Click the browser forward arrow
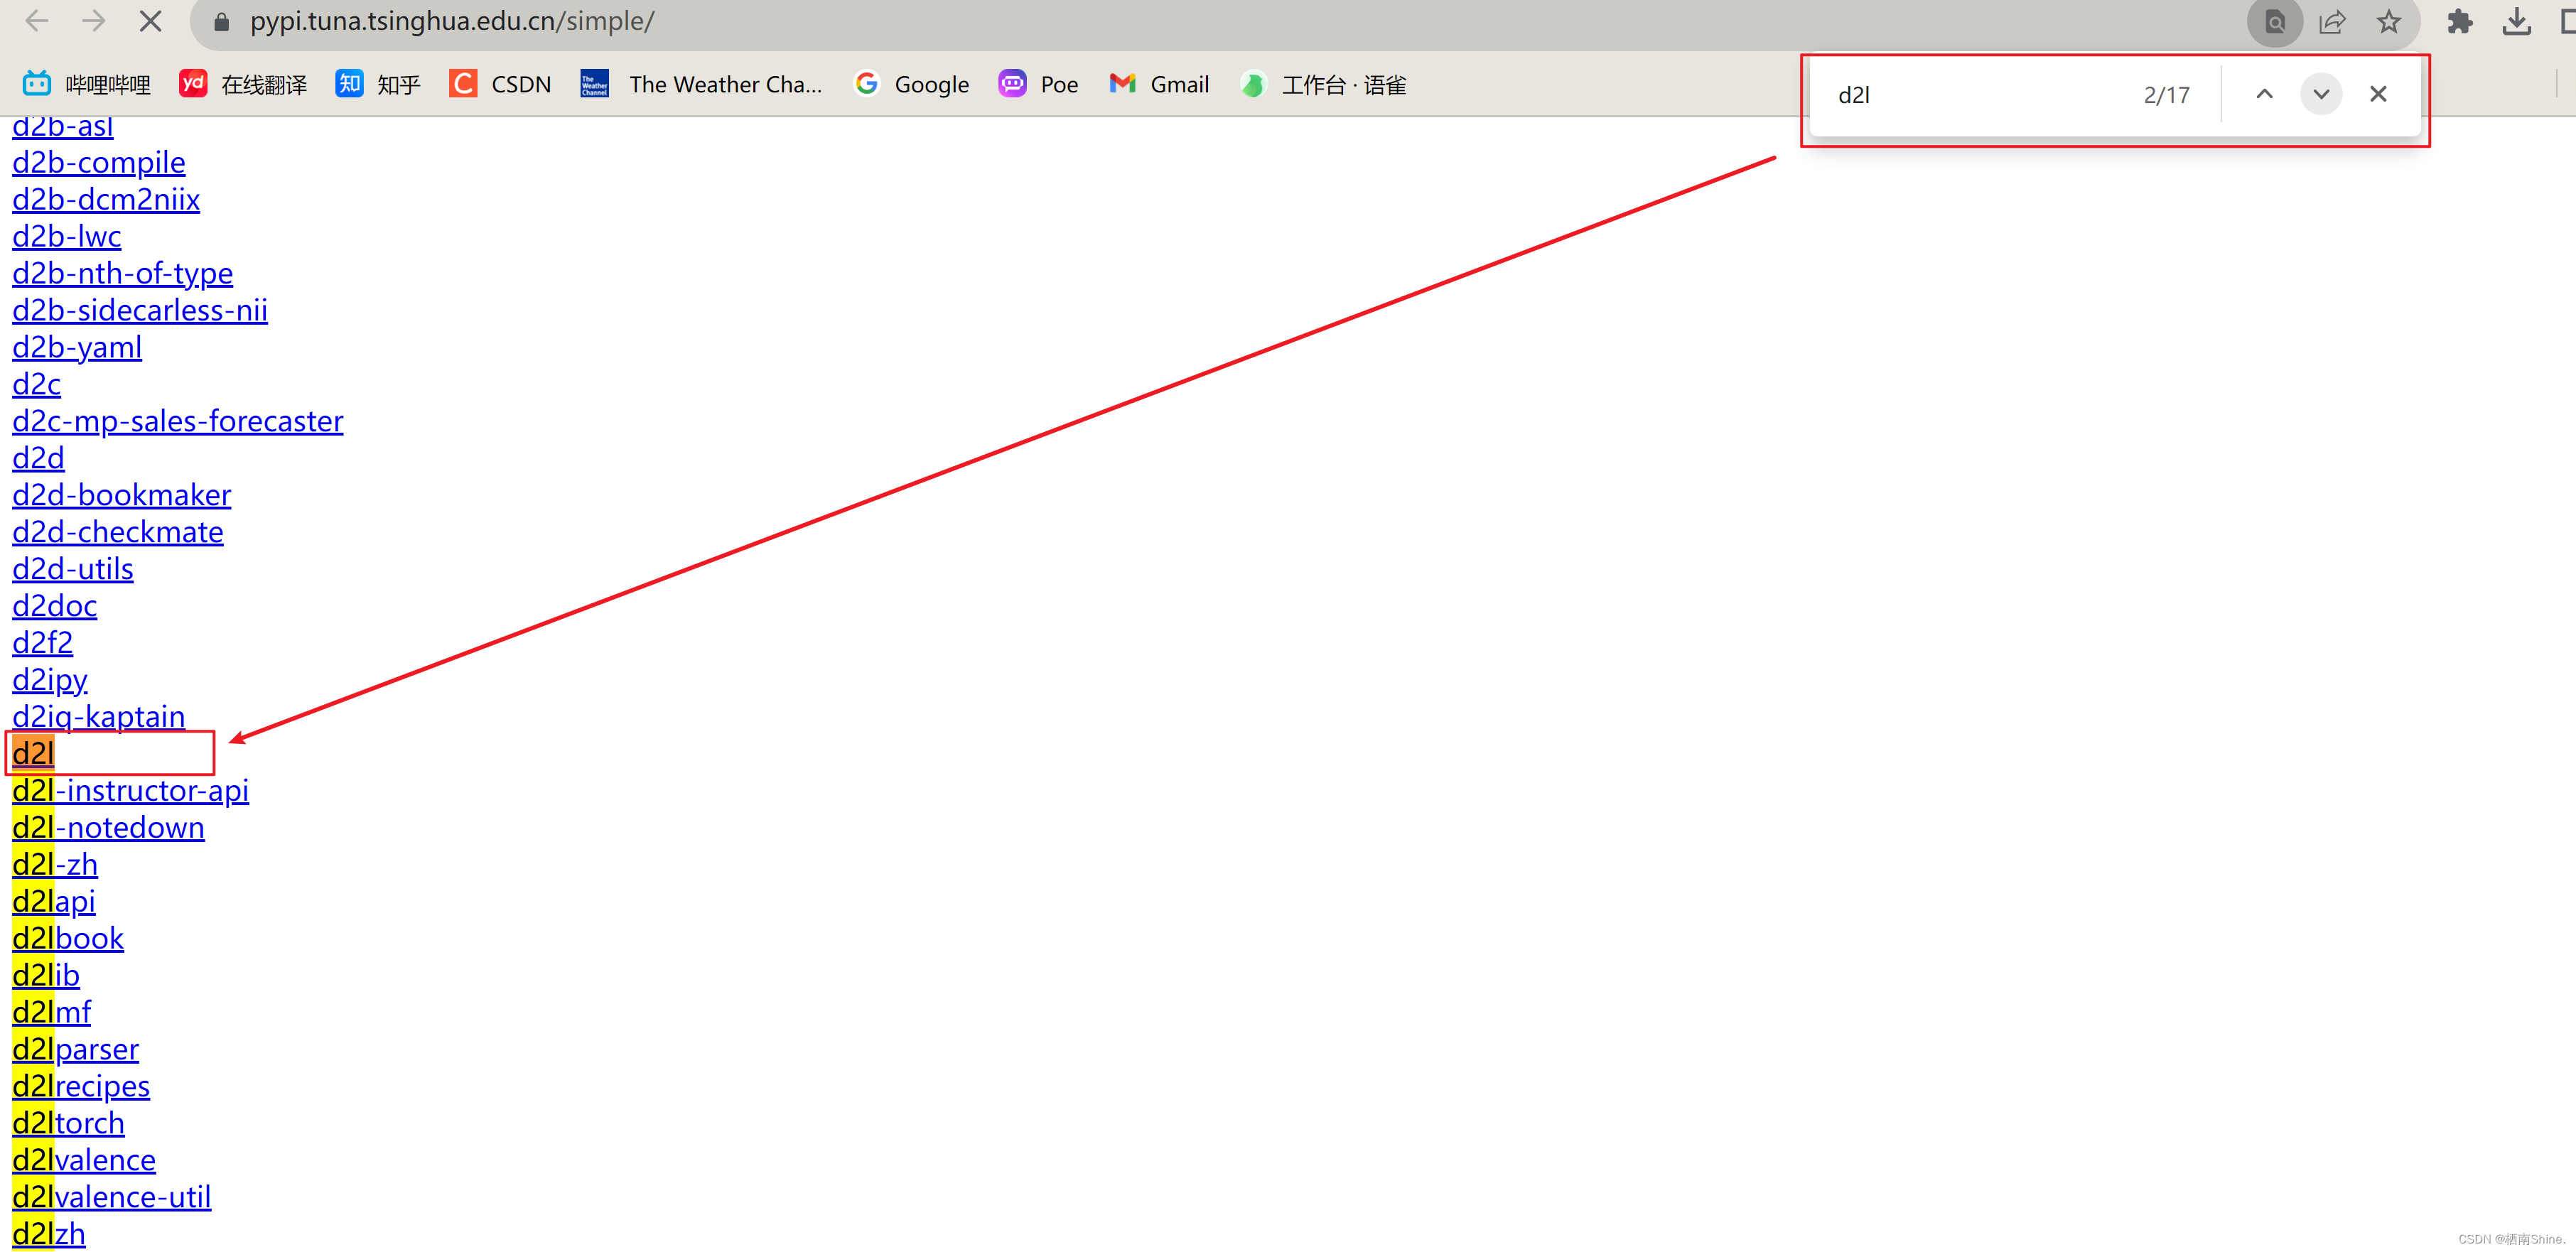Screen dimensions: 2576x1252 coord(94,21)
